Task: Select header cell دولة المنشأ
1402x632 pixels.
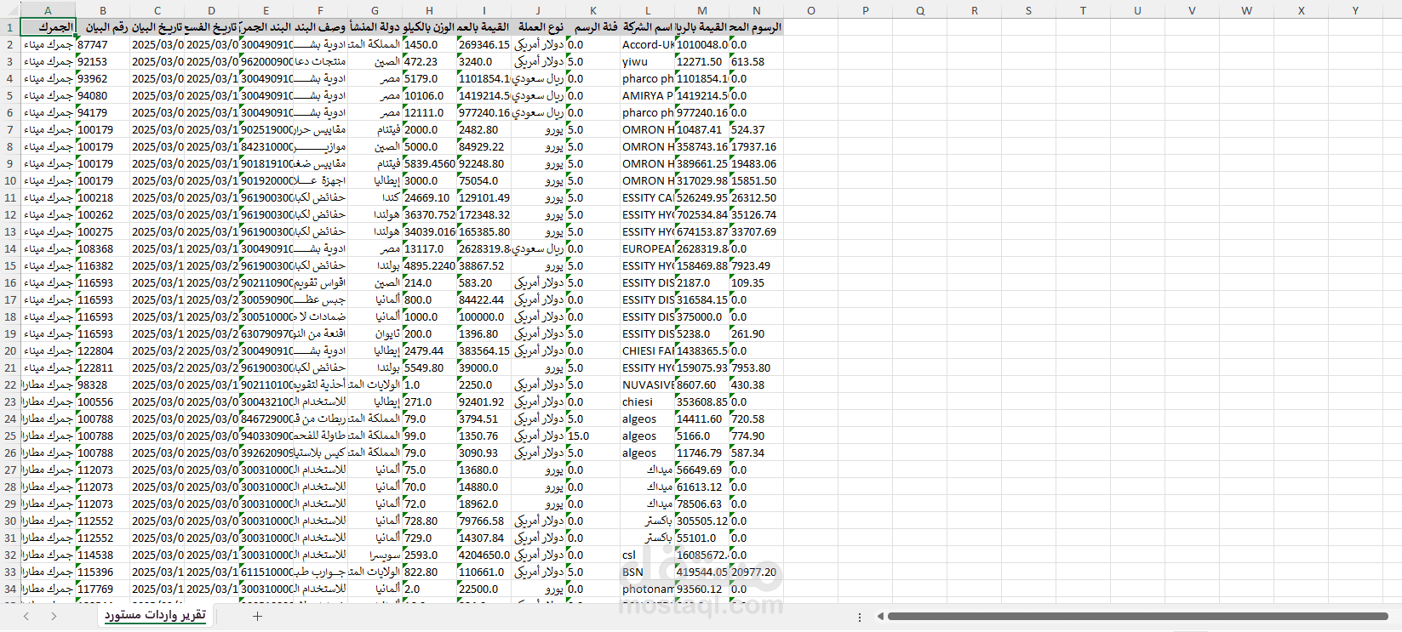Action: point(375,27)
